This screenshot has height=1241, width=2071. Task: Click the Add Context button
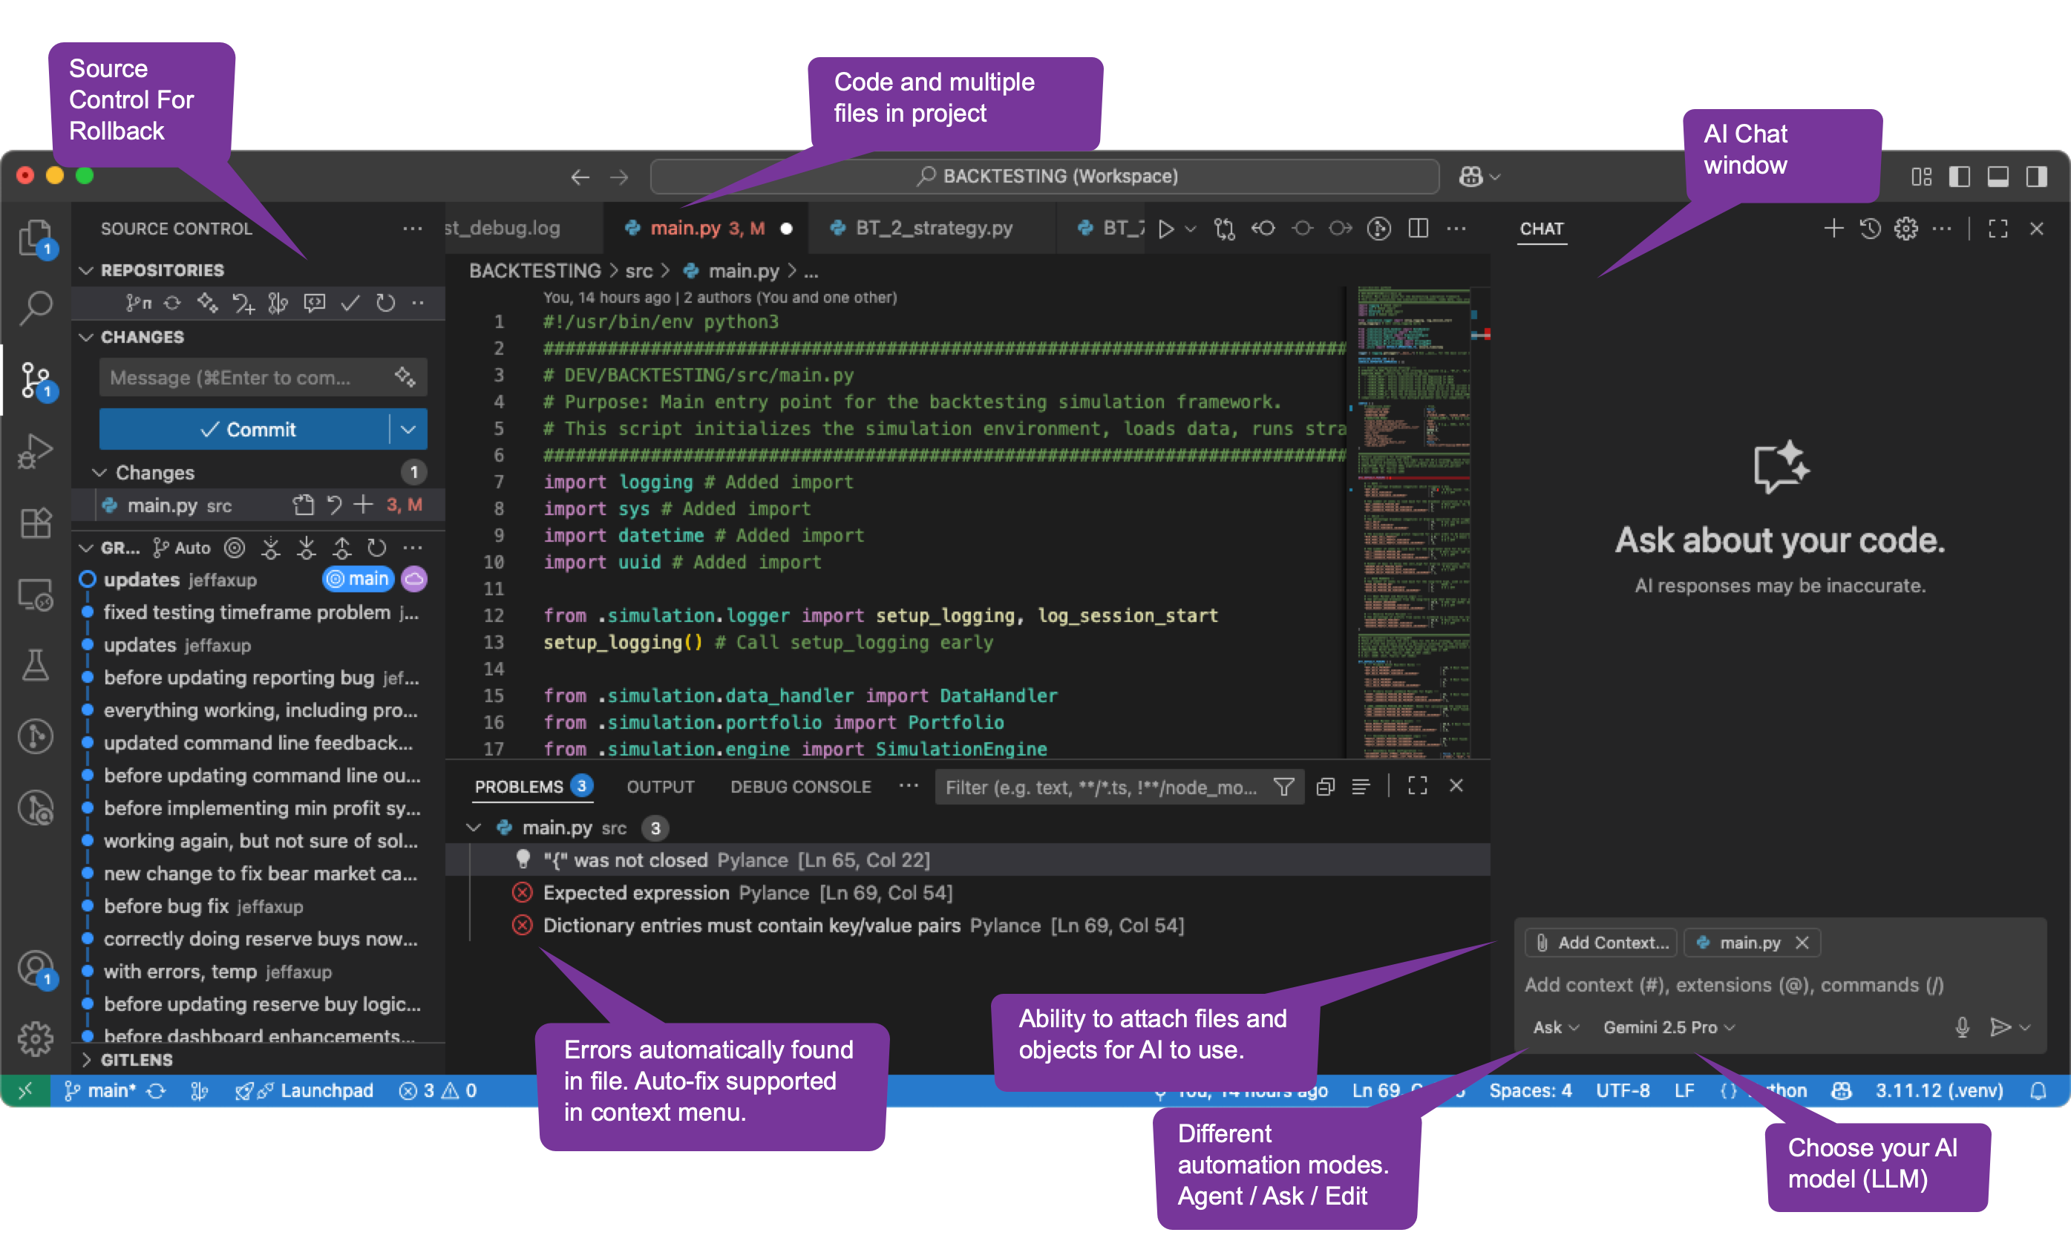1602,943
